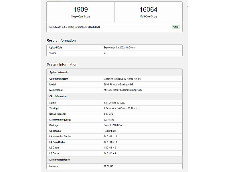Click the Base Frequency label
The width and height of the screenshot is (229, 172).
58,114
